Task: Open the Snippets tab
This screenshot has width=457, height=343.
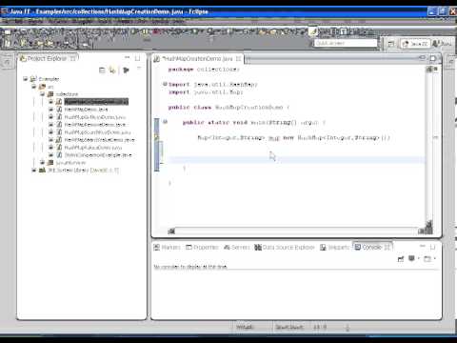Action: (x=334, y=247)
